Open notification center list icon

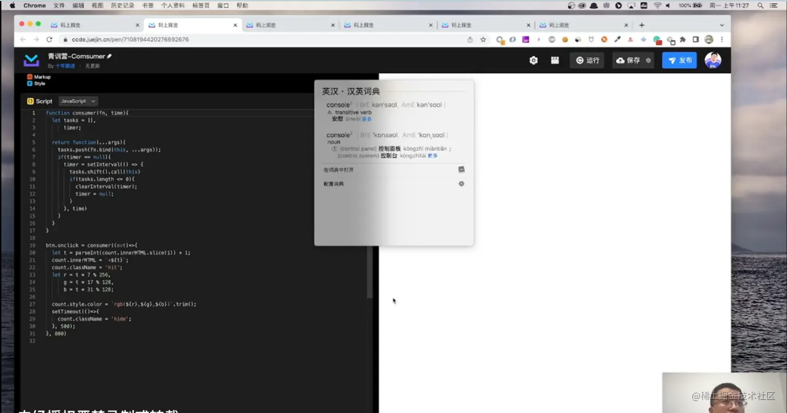pos(775,5)
